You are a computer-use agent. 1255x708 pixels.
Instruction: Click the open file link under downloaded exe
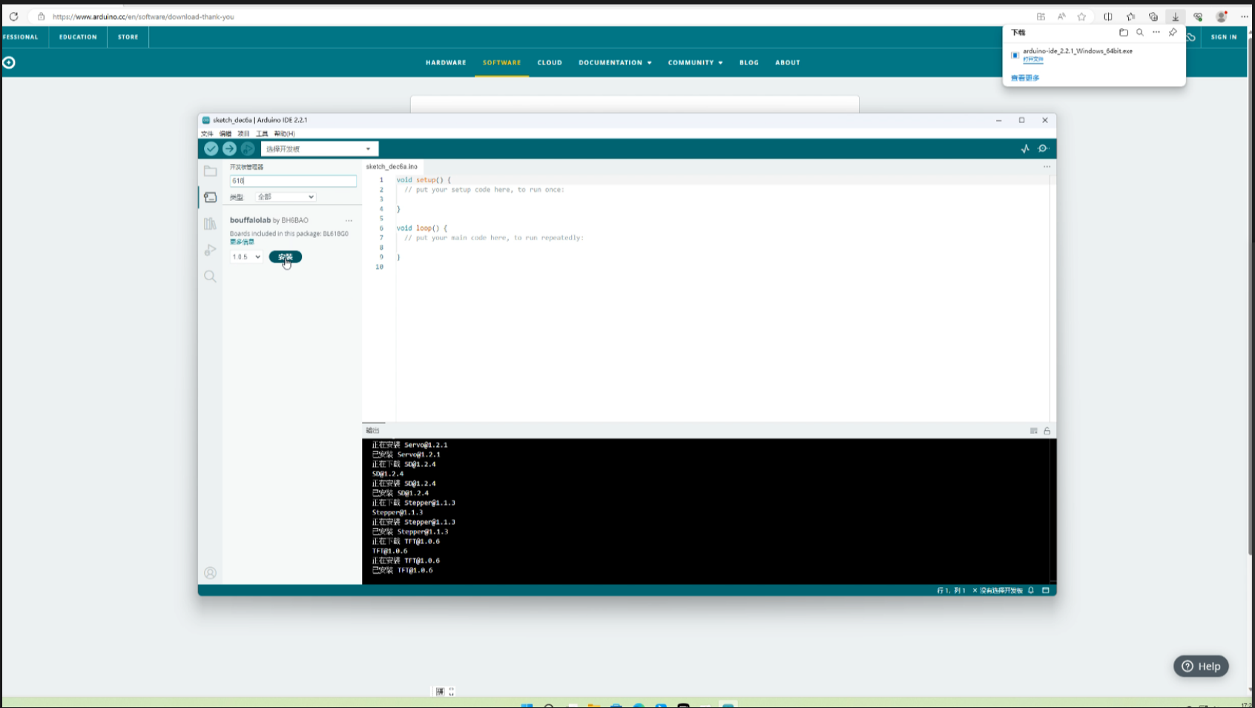(x=1033, y=59)
